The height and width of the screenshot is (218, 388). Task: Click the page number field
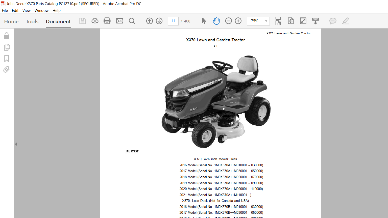[x=173, y=21]
